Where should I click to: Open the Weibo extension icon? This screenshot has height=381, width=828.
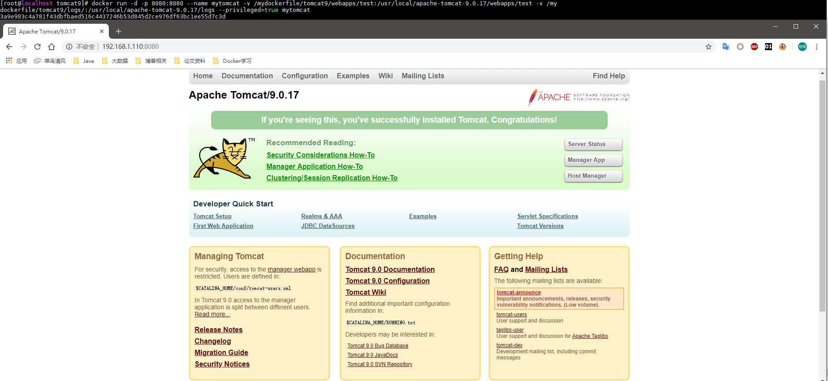click(783, 47)
